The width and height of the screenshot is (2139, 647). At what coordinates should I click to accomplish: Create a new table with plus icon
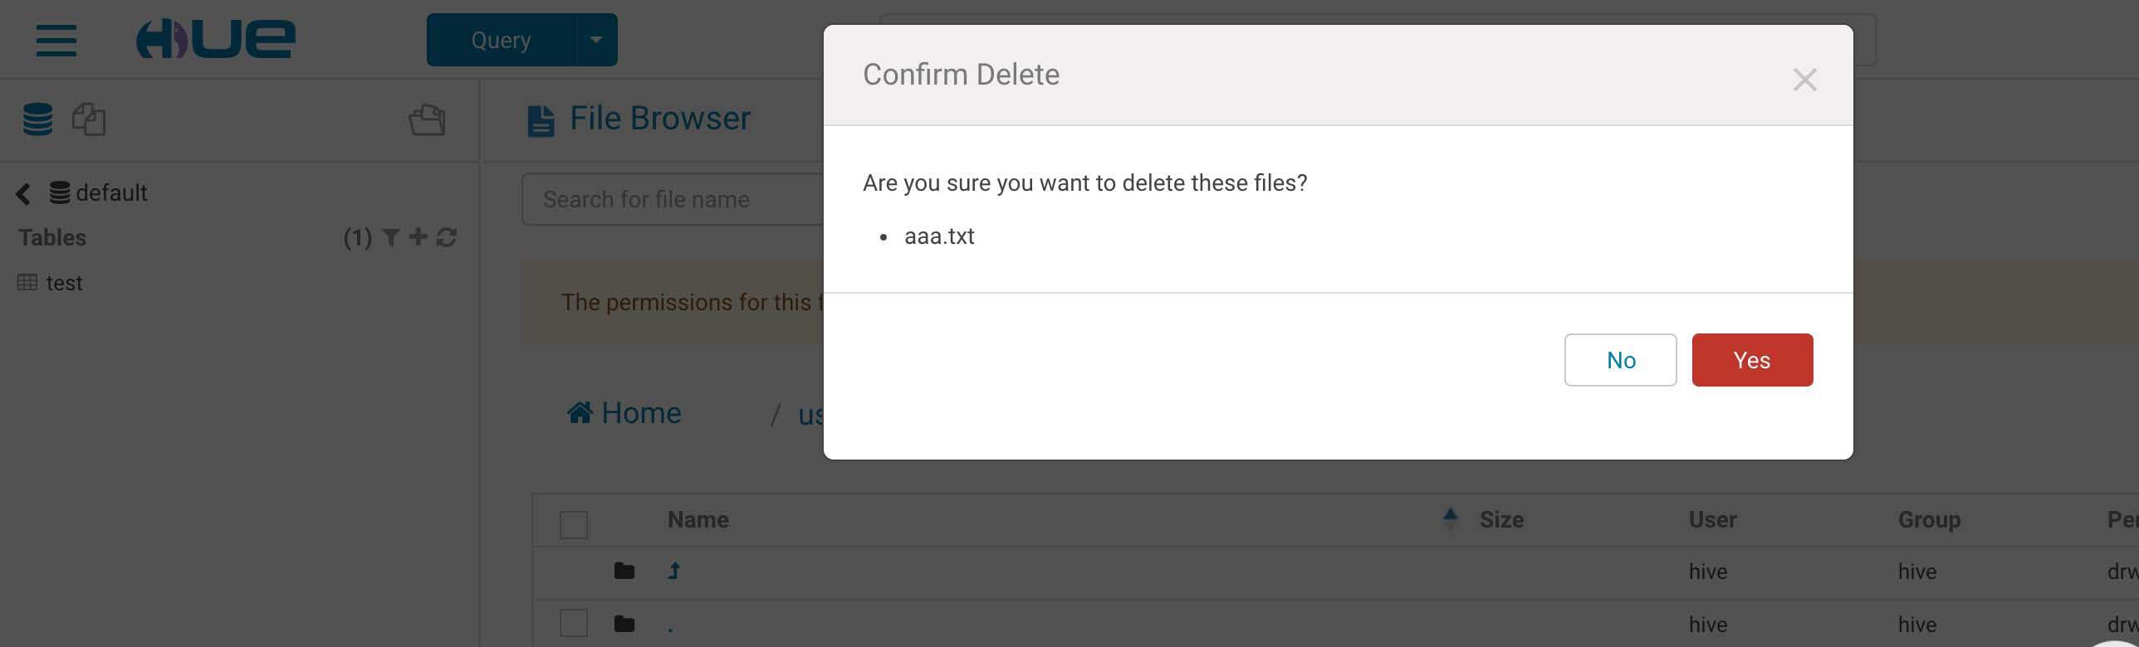point(418,237)
